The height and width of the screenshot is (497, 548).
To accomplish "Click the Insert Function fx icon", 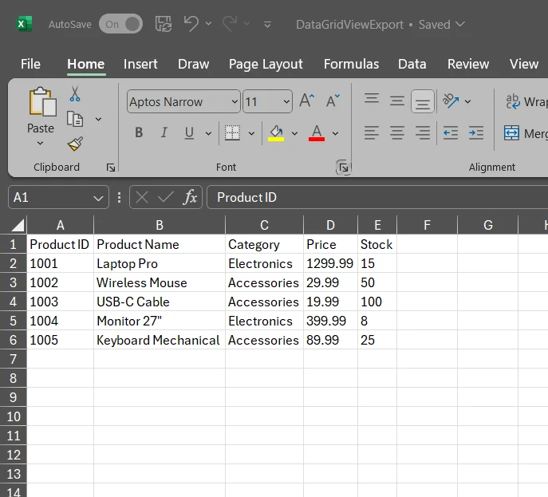I will coord(190,197).
